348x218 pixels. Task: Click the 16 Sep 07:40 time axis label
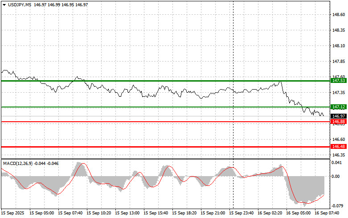328,213
